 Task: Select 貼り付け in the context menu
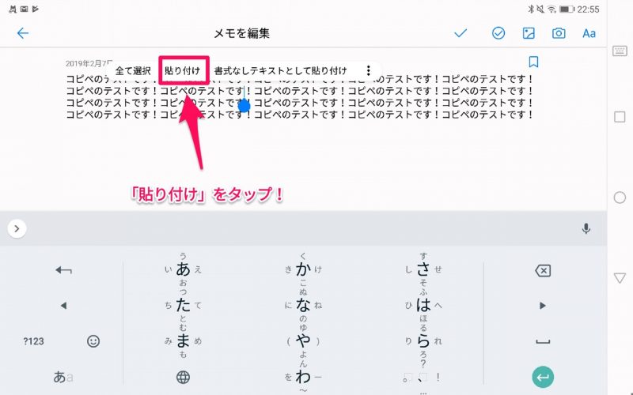coord(183,70)
